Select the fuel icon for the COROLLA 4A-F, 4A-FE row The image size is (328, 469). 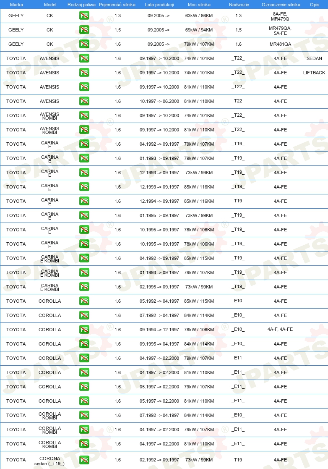click(x=84, y=330)
